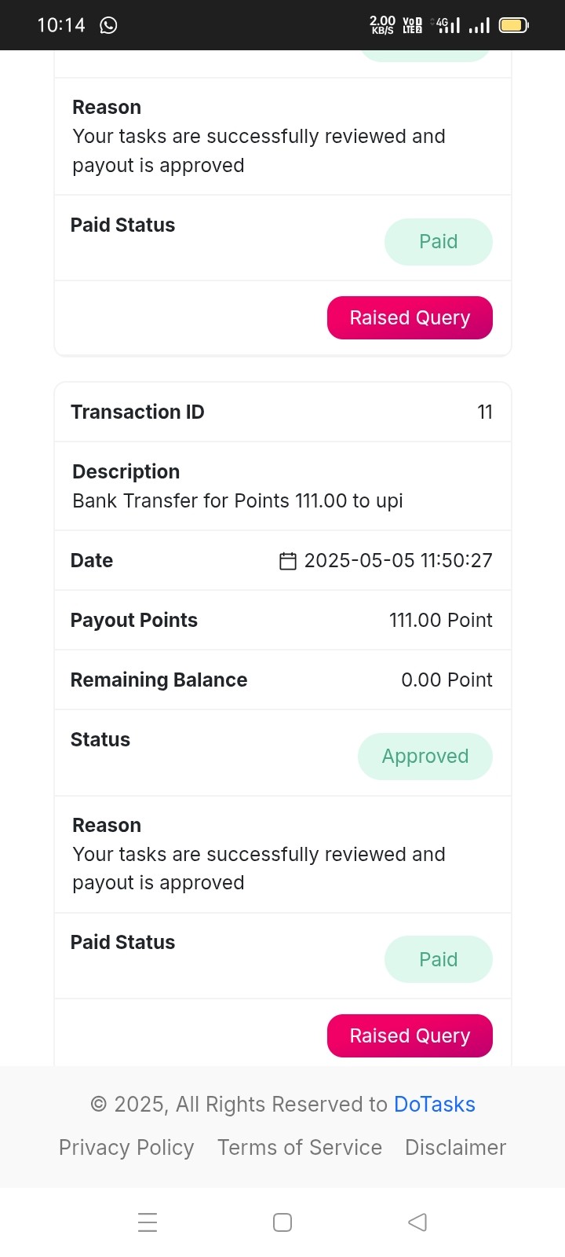This screenshot has height=1257, width=565.
Task: Tap the calendar icon beside the date
Action: pyautogui.click(x=288, y=561)
